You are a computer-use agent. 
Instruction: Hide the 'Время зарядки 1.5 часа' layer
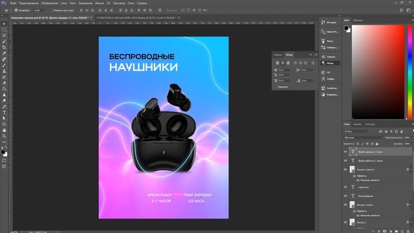[345, 151]
